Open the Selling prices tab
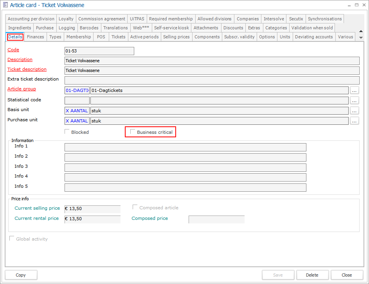Screen dimensions: 369x284 click(x=176, y=37)
